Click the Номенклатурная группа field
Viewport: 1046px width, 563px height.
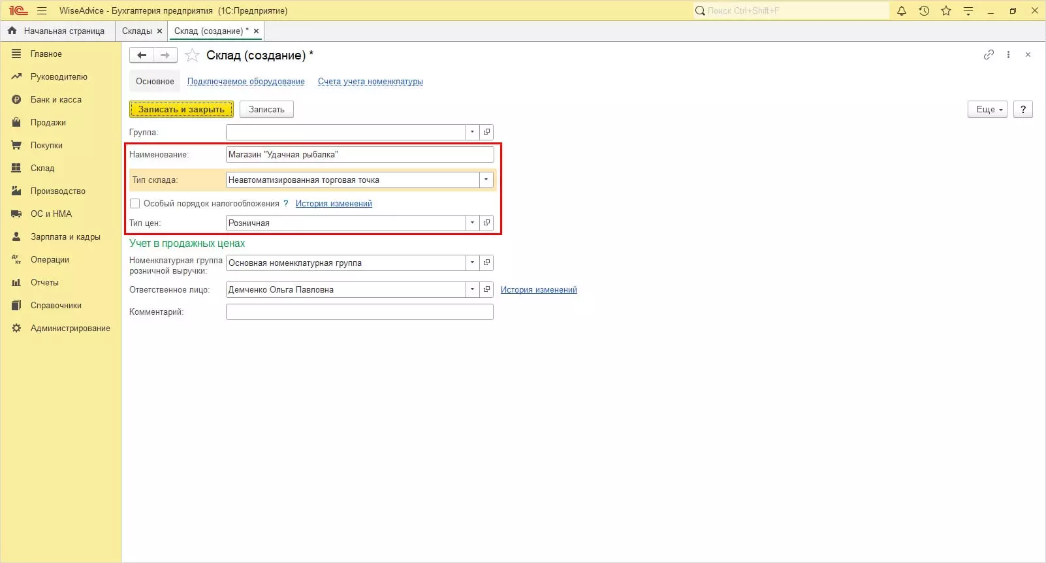pyautogui.click(x=346, y=263)
